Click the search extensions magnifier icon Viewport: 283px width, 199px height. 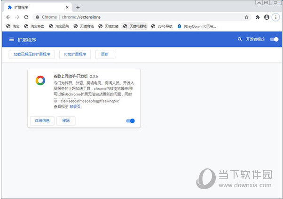[x=240, y=39]
